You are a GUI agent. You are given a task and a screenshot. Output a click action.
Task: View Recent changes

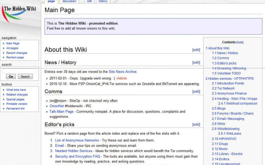17,53
